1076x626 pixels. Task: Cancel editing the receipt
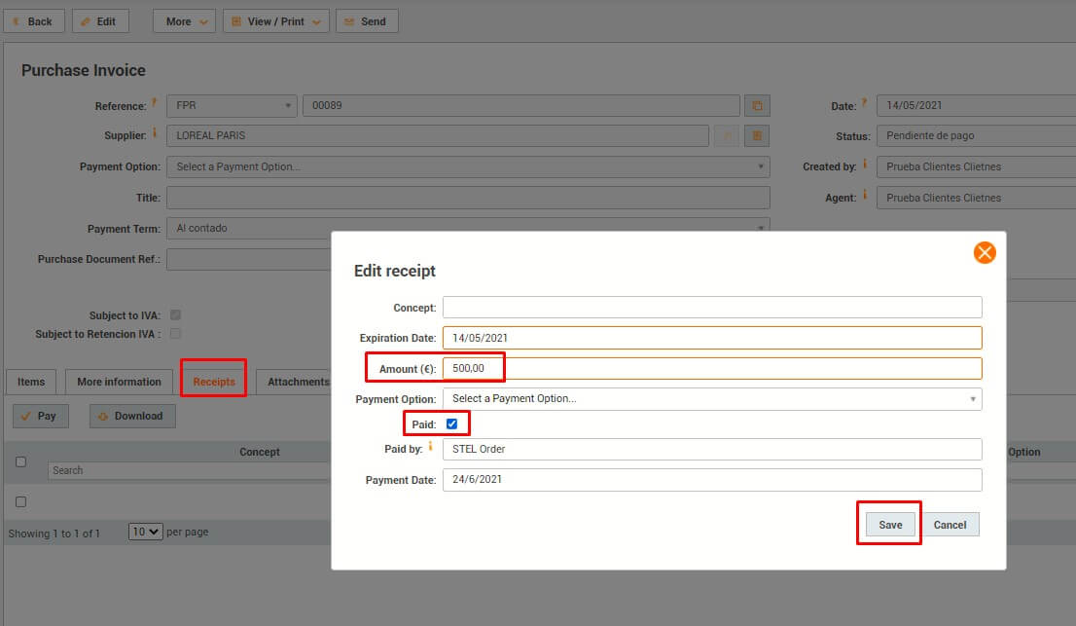950,525
